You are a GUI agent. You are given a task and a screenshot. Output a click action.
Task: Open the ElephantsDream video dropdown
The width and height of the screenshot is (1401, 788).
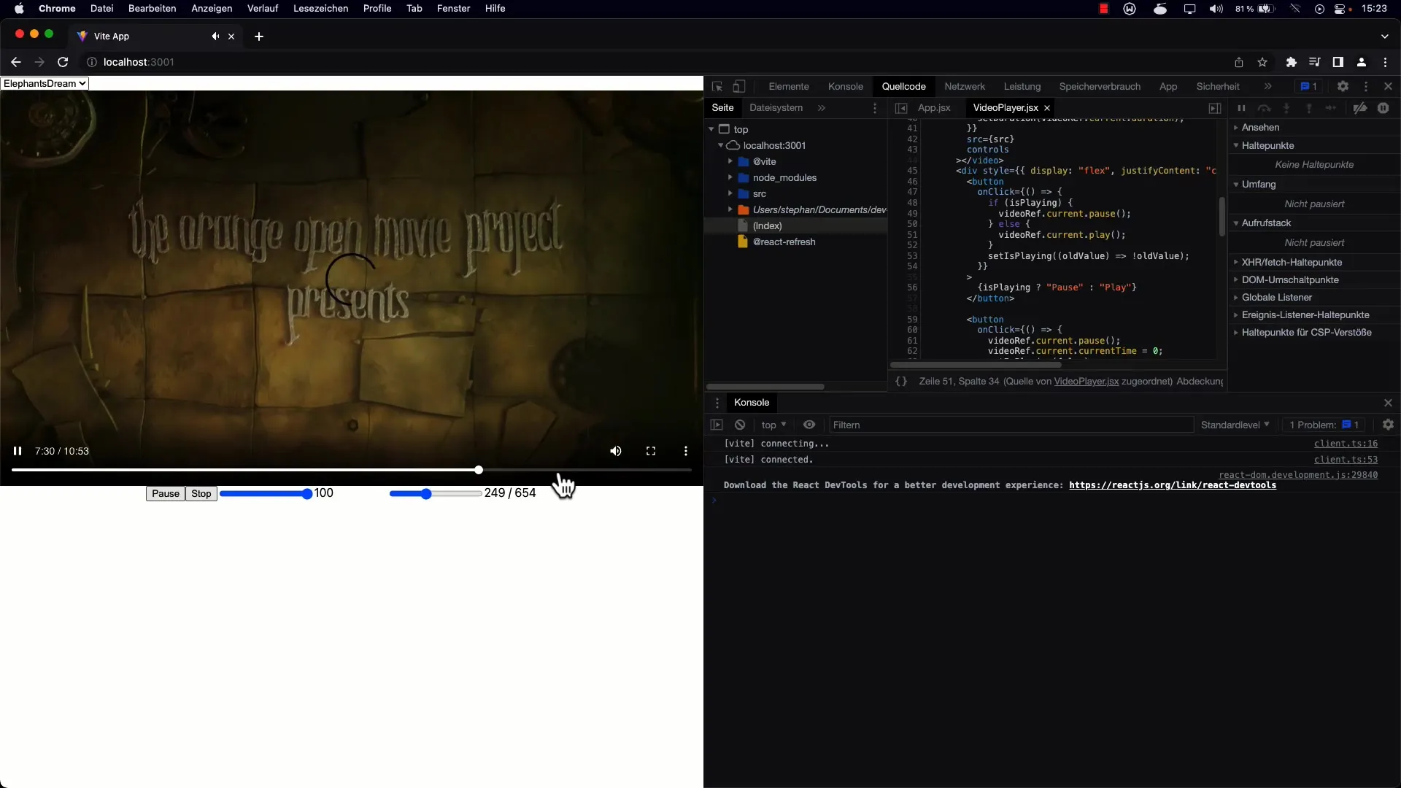[45, 83]
